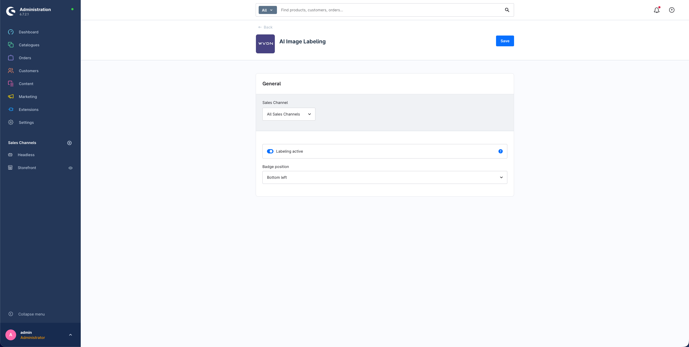Open the help center question icon

pos(672,10)
